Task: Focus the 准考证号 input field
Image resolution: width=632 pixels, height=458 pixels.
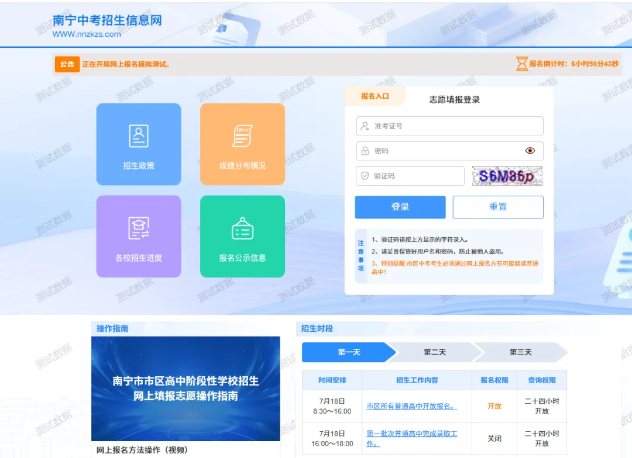Action: (x=449, y=126)
